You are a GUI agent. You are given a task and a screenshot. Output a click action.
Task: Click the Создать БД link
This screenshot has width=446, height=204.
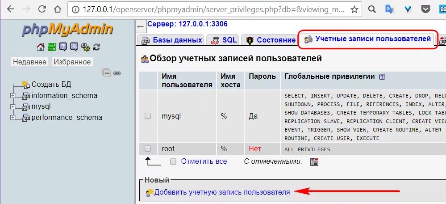(x=51, y=85)
